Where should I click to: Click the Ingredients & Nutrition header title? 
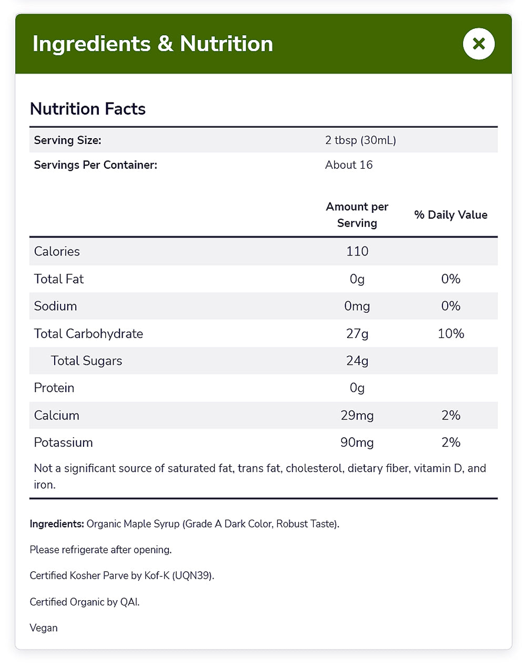[153, 44]
